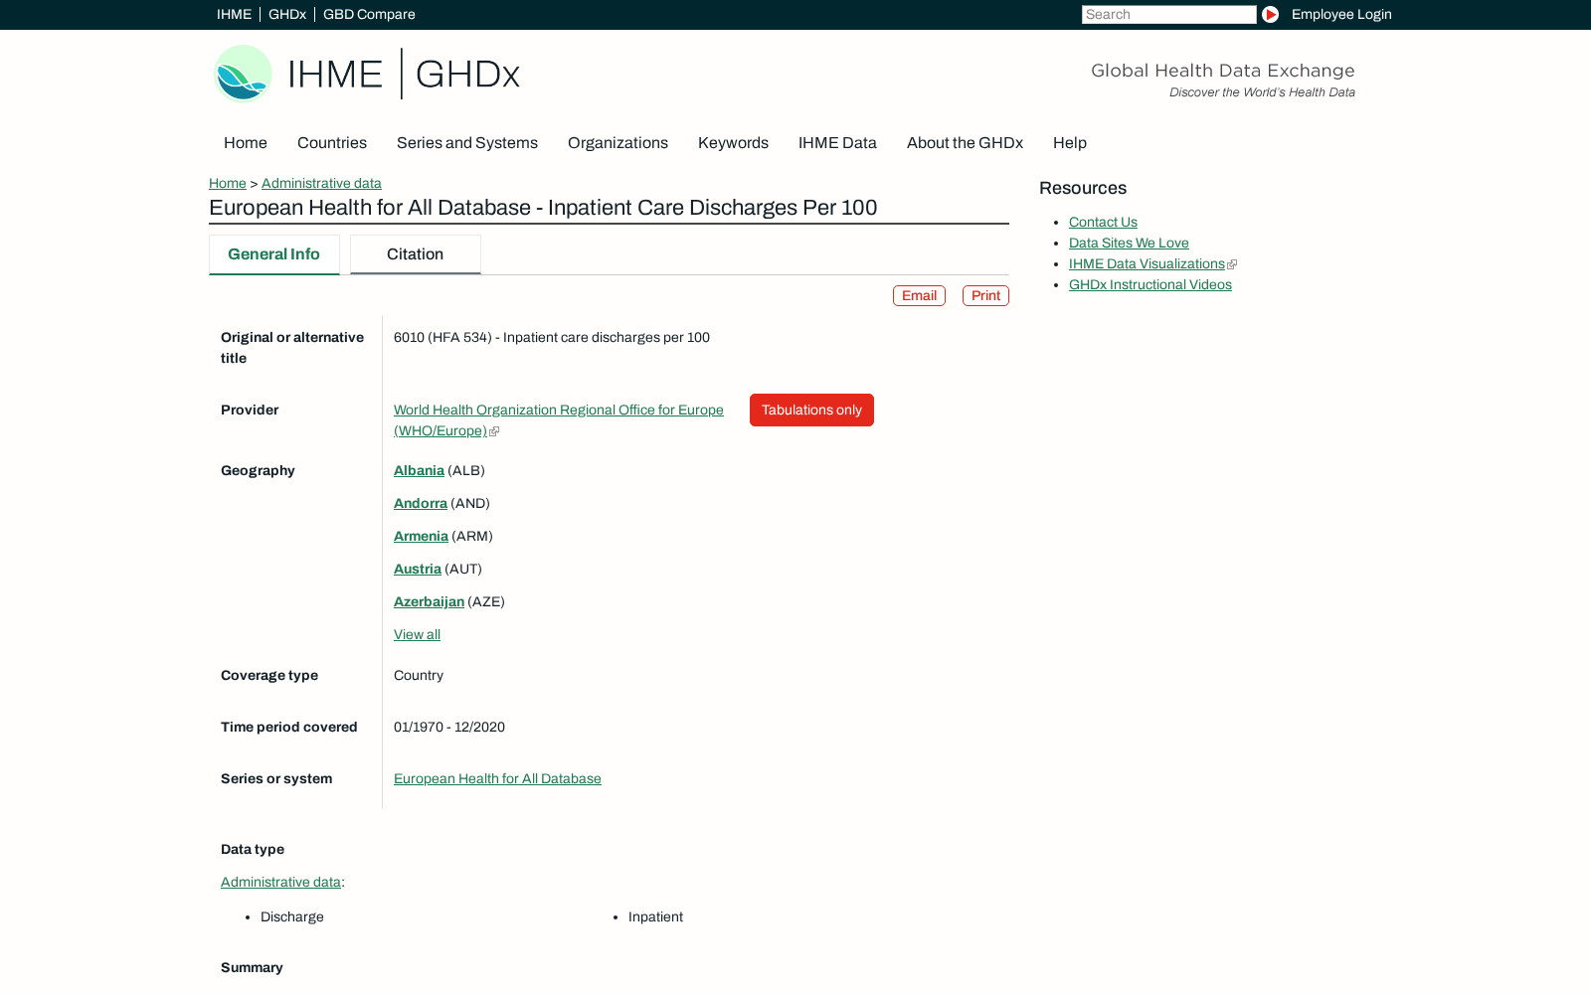Open the Home menu item
Image resolution: width=1591 pixels, height=994 pixels.
pos(246,142)
